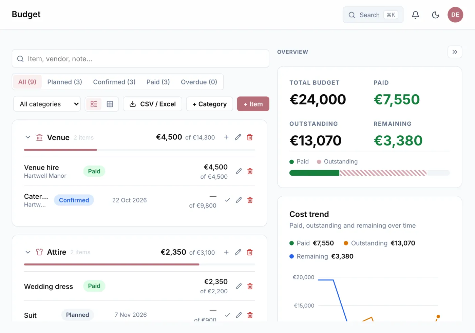
Task: Collapse the Attire category
Action: tap(28, 252)
